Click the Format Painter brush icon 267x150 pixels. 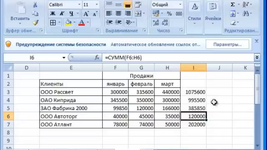35,22
